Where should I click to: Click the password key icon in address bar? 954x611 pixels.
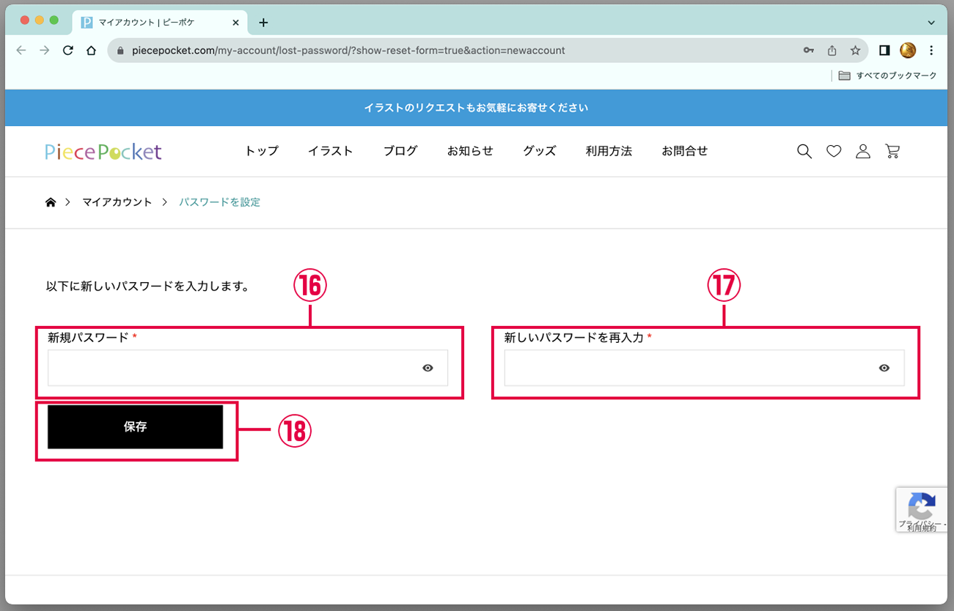[808, 51]
